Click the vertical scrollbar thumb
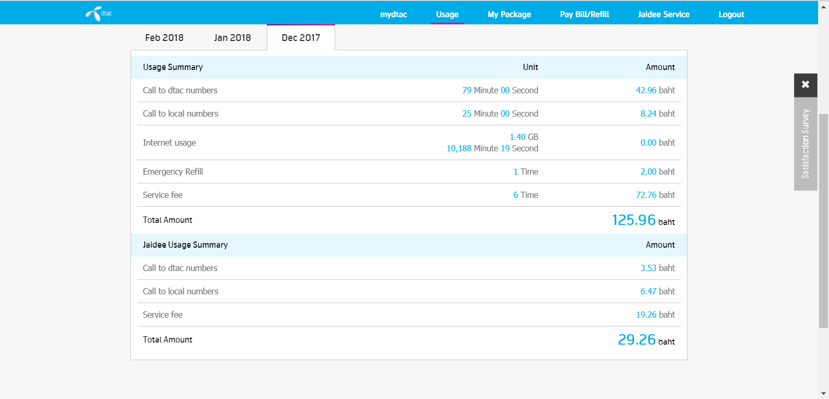829x399 pixels. click(x=823, y=220)
